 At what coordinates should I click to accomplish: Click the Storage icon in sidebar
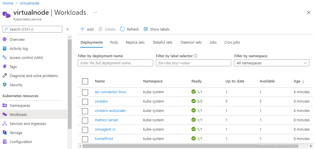(5, 133)
